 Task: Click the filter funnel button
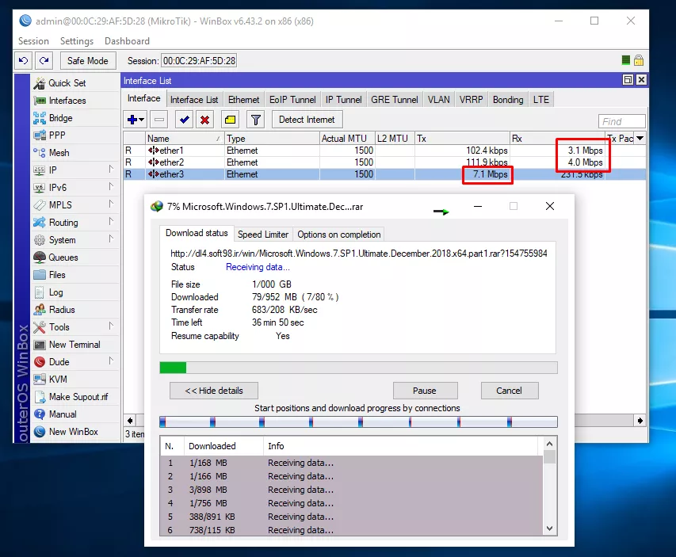point(256,120)
